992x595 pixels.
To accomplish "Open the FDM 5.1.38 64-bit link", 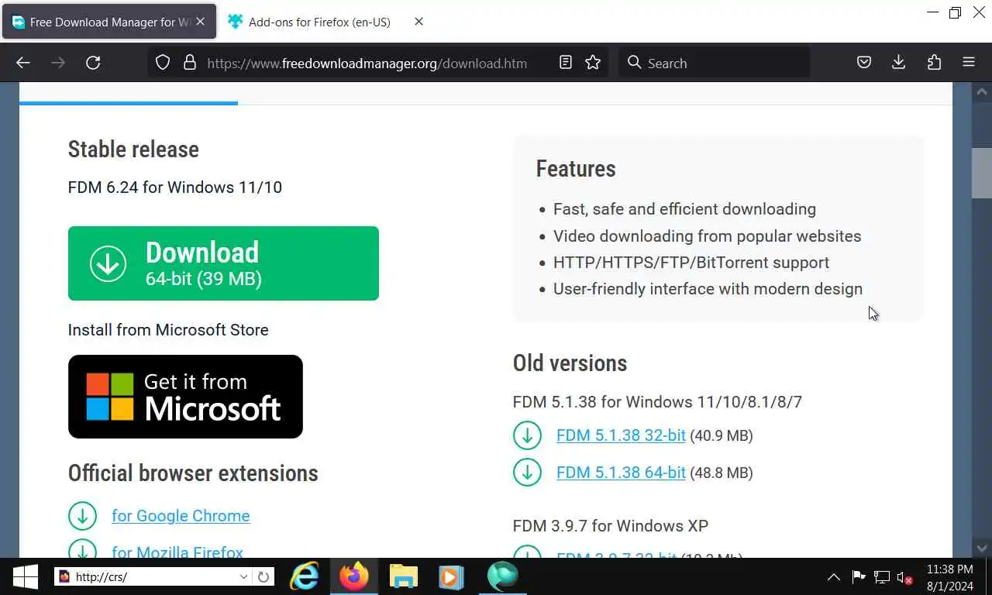I will pyautogui.click(x=621, y=473).
